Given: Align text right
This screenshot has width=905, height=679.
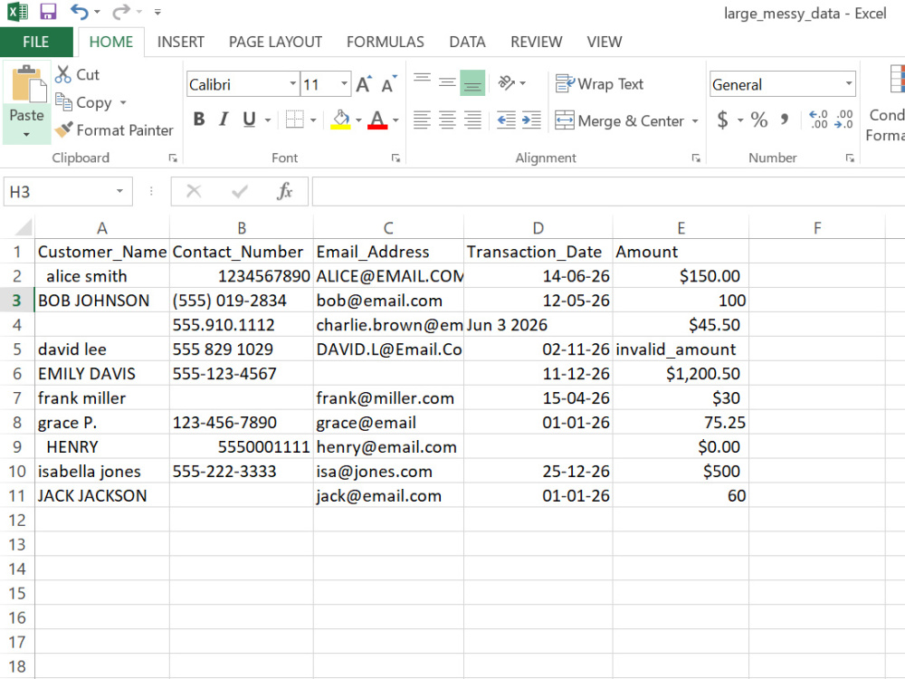Looking at the screenshot, I should (x=472, y=120).
